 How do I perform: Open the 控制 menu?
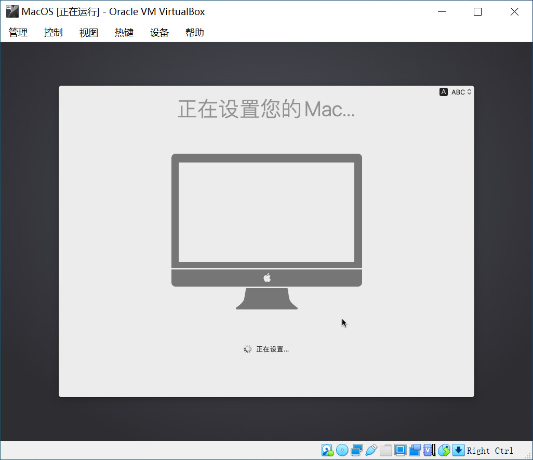[x=54, y=33]
